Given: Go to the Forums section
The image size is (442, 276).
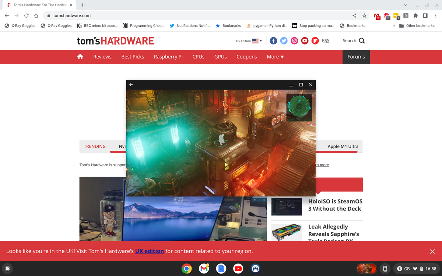Looking at the screenshot, I should click(356, 57).
